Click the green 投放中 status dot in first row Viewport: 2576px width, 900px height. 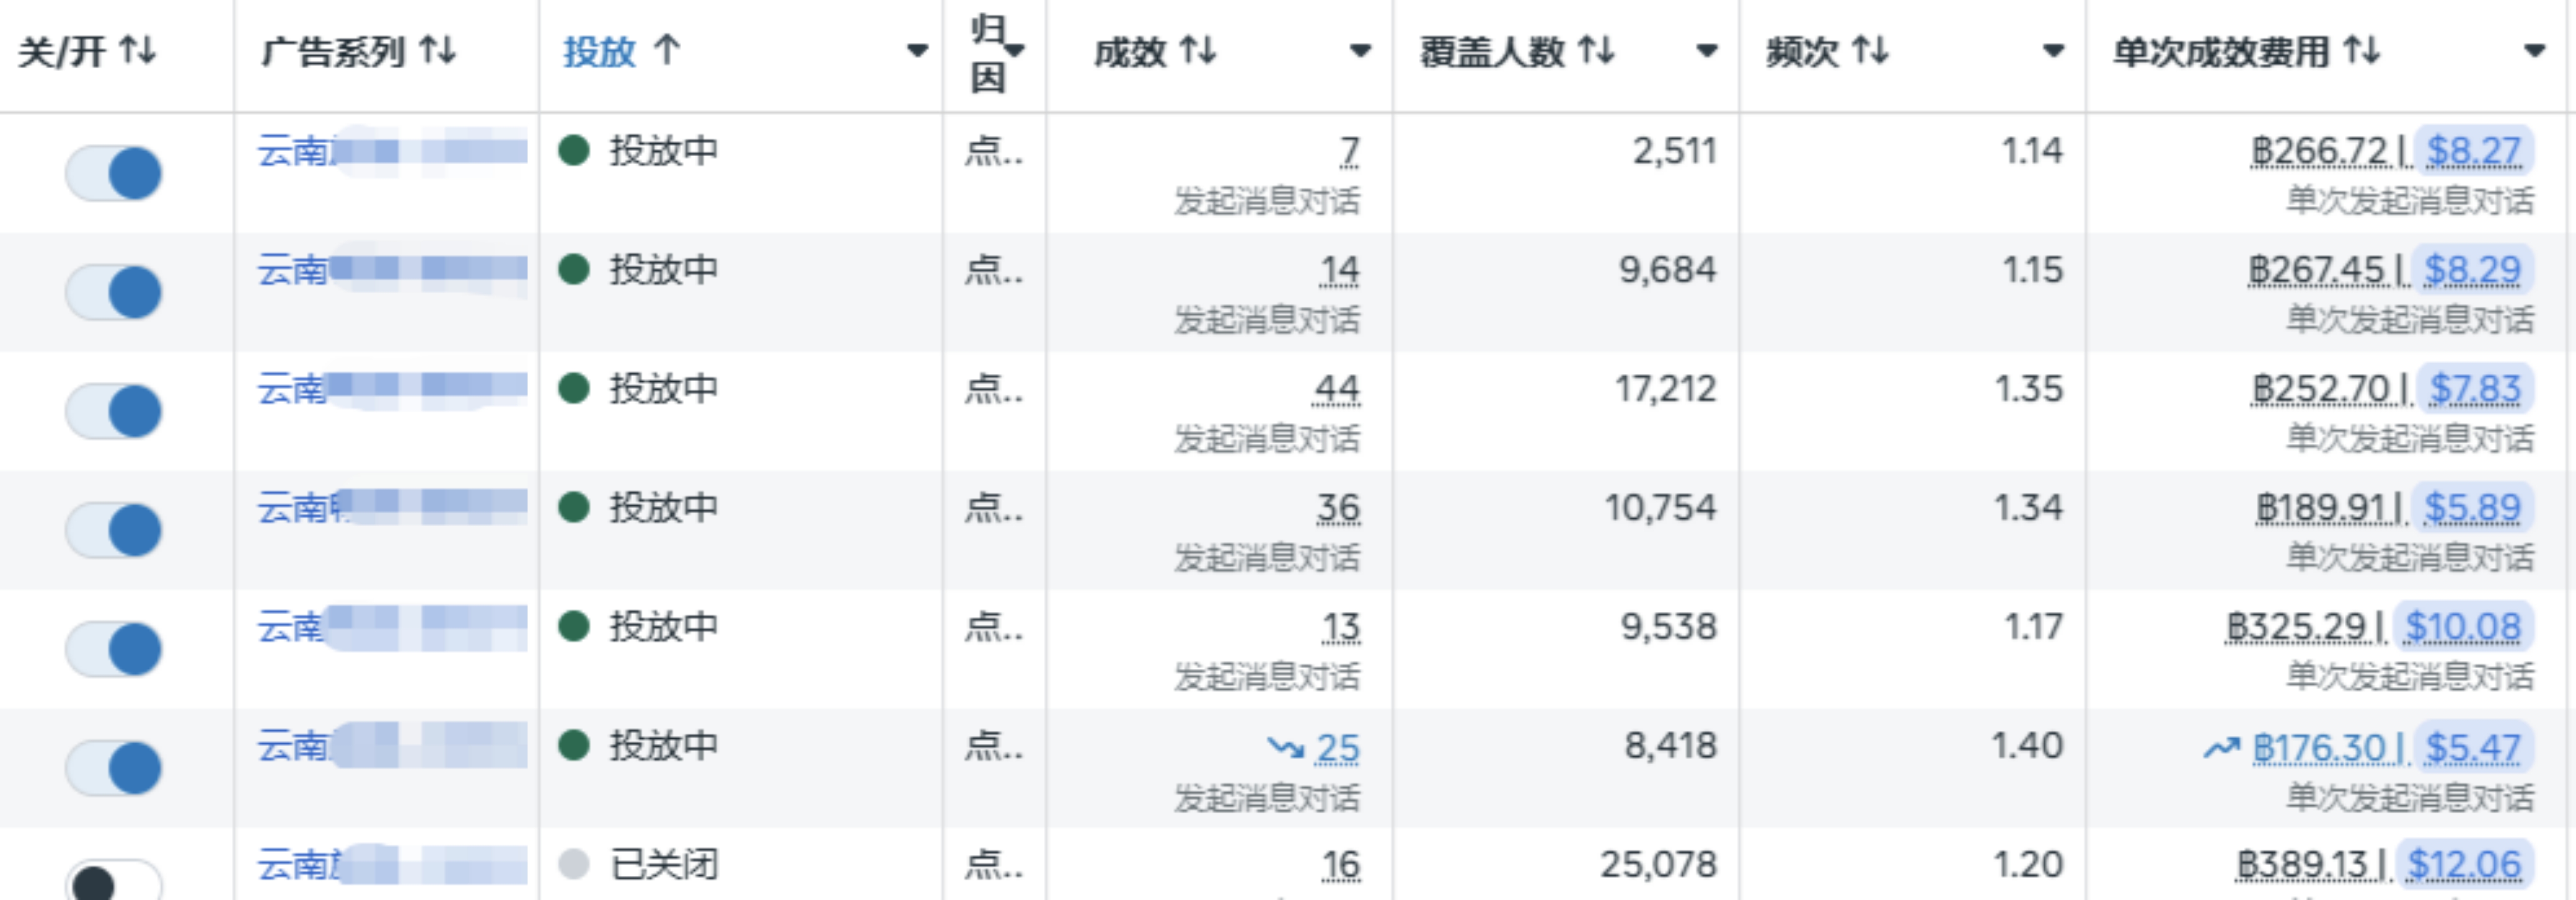[573, 151]
